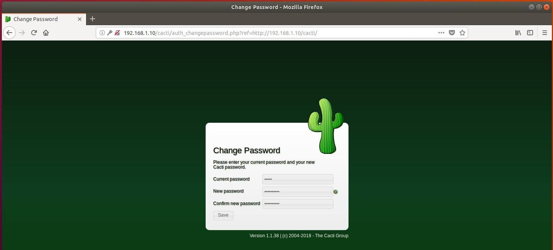
Task: Click into the Current password field
Action: (x=298, y=179)
